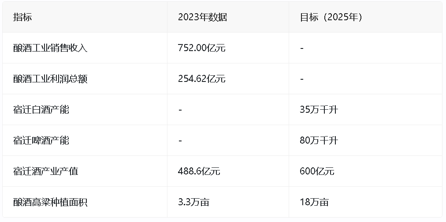Select the 宿迁白酒产能 row label
The width and height of the screenshot is (446, 222).
click(41, 110)
